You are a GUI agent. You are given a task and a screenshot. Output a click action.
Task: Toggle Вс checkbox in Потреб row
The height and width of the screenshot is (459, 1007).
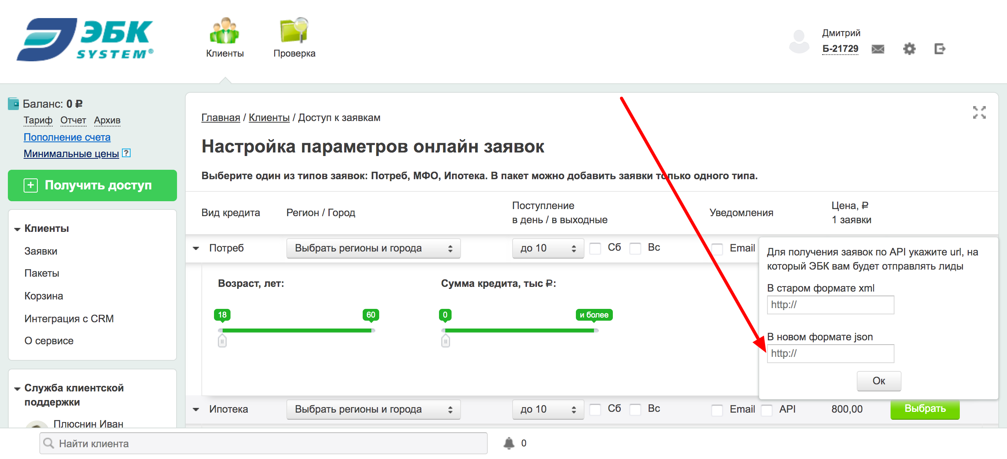pyautogui.click(x=635, y=248)
